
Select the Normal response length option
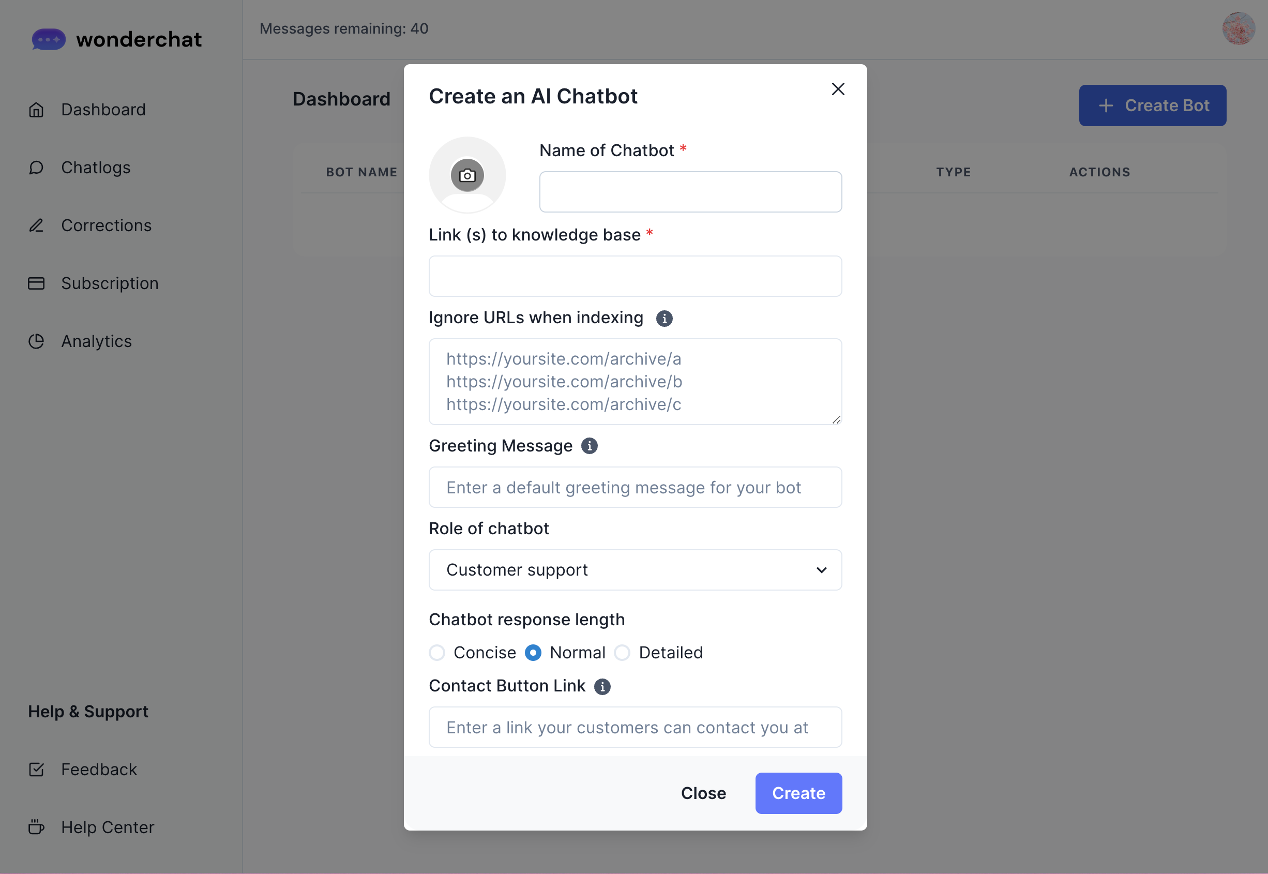point(533,653)
